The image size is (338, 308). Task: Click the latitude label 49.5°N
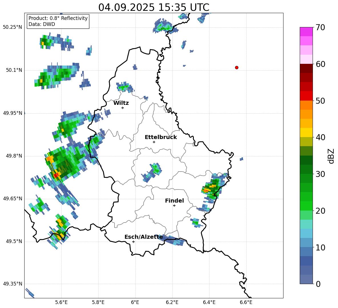(14, 242)
